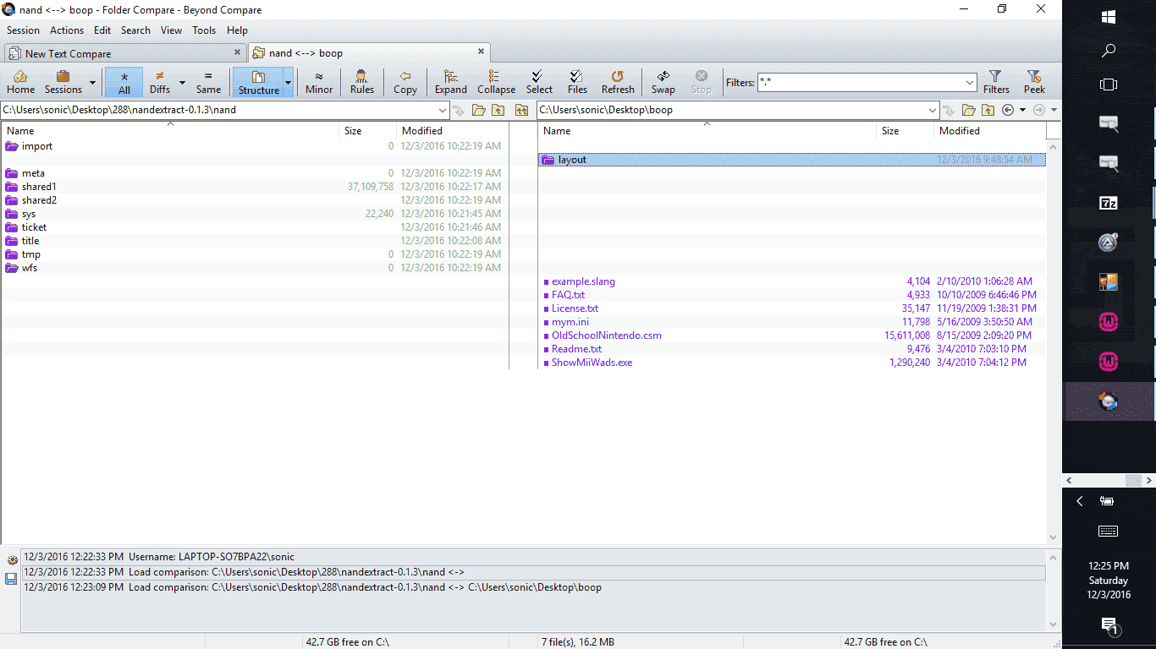Open the View menu

click(172, 30)
